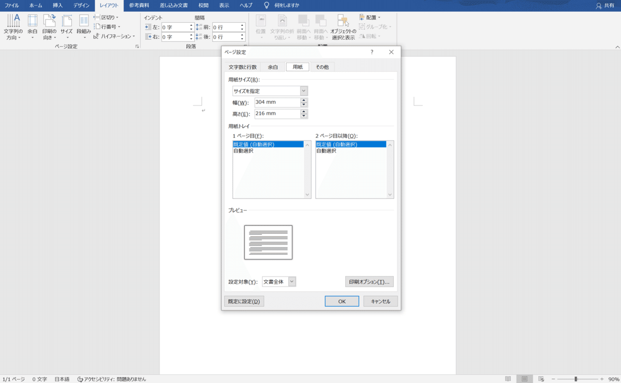Open the 余白 margins menu in ribbon
This screenshot has width=621, height=383.
pyautogui.click(x=33, y=27)
